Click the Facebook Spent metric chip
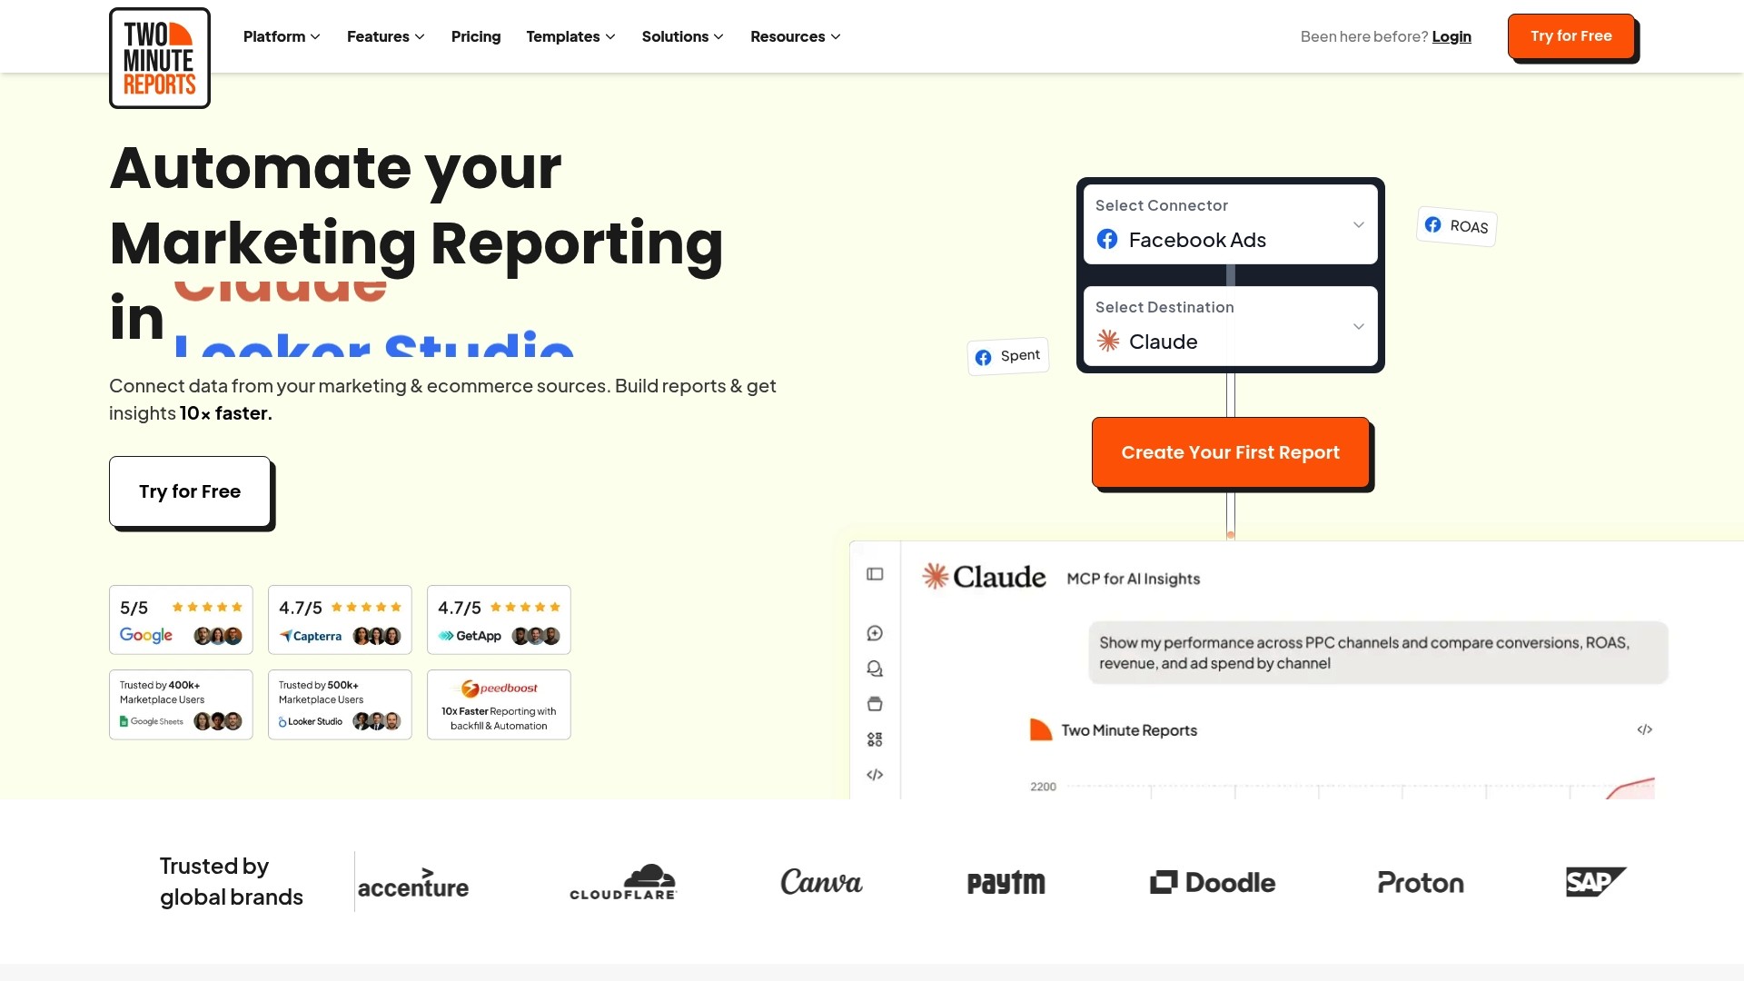1744x981 pixels. [x=1008, y=356]
